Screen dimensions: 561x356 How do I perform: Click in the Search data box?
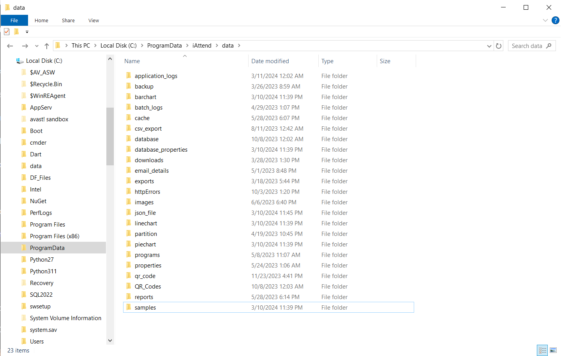coord(527,46)
